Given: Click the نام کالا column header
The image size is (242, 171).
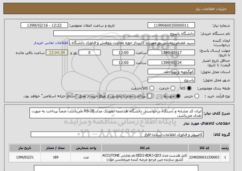Looking at the screenshot, I should tap(145, 148).
